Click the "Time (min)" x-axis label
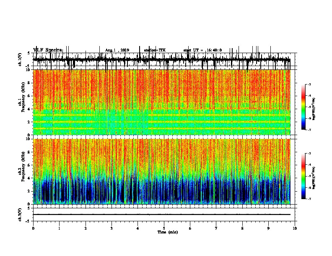Screen dimensions: 332x256 (168, 232)
